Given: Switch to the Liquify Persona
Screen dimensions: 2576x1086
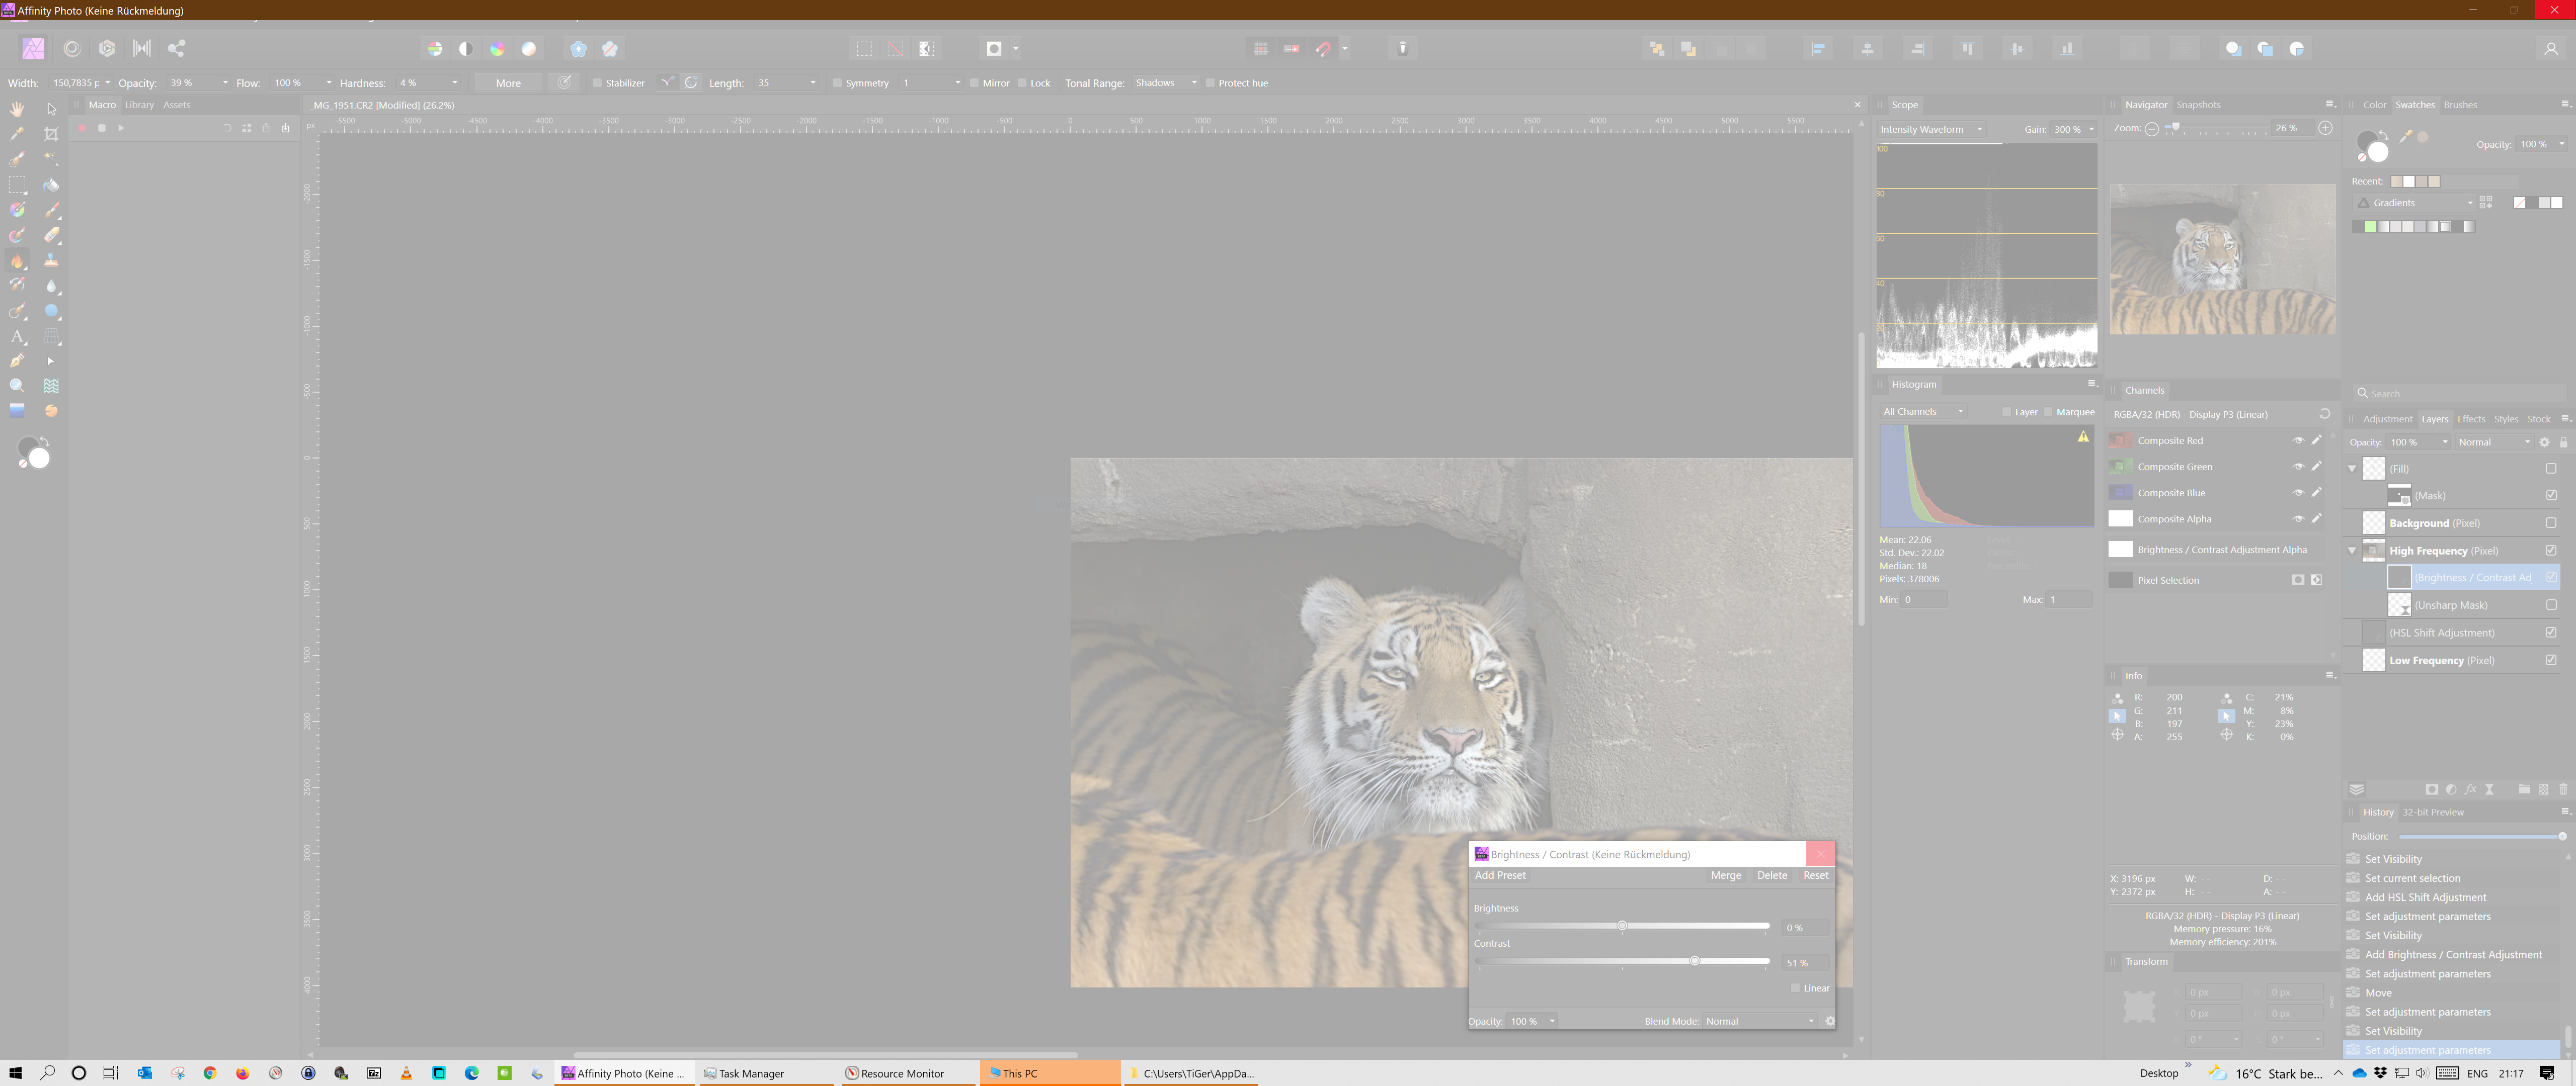Looking at the screenshot, I should (72, 48).
